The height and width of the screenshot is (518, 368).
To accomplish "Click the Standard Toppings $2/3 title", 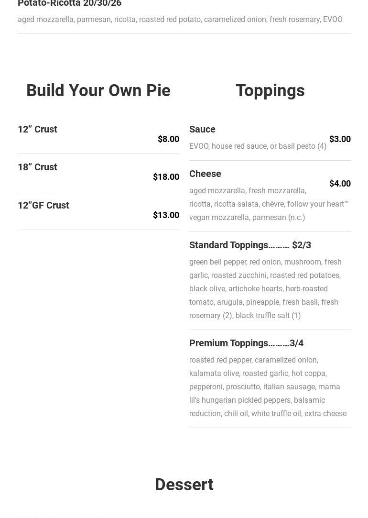I will point(250,245).
